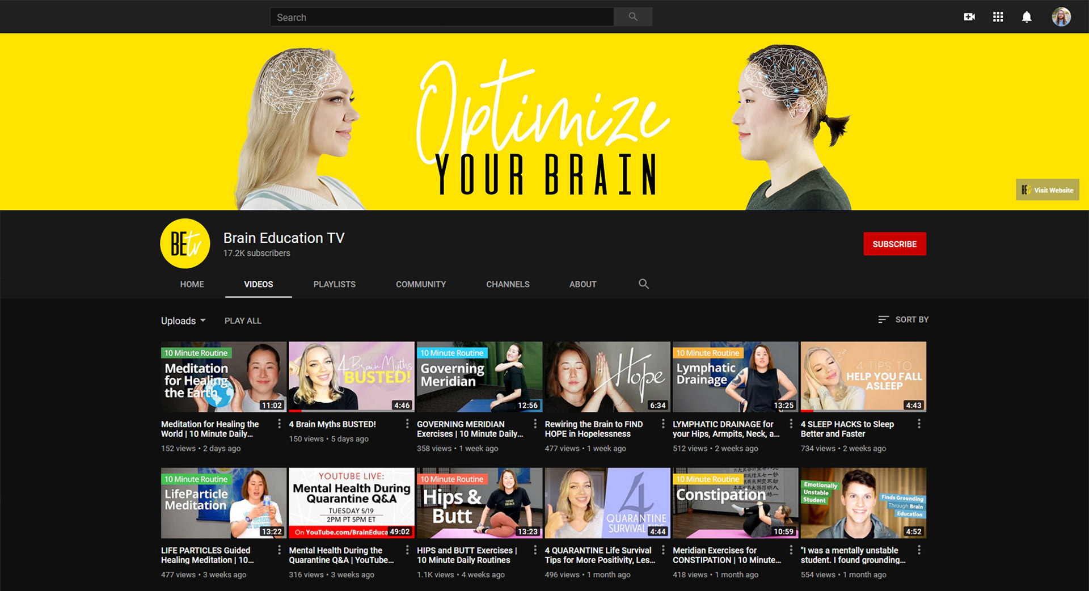Open GOVERNING MERIDIAN Exercises title link
This screenshot has width=1089, height=591.
[x=470, y=429]
